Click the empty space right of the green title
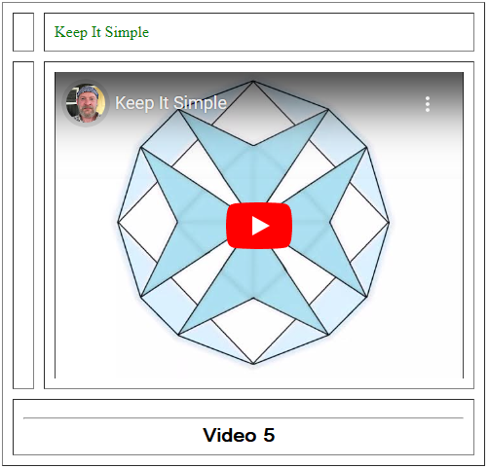This screenshot has height=468, width=489. pyautogui.click(x=311, y=32)
